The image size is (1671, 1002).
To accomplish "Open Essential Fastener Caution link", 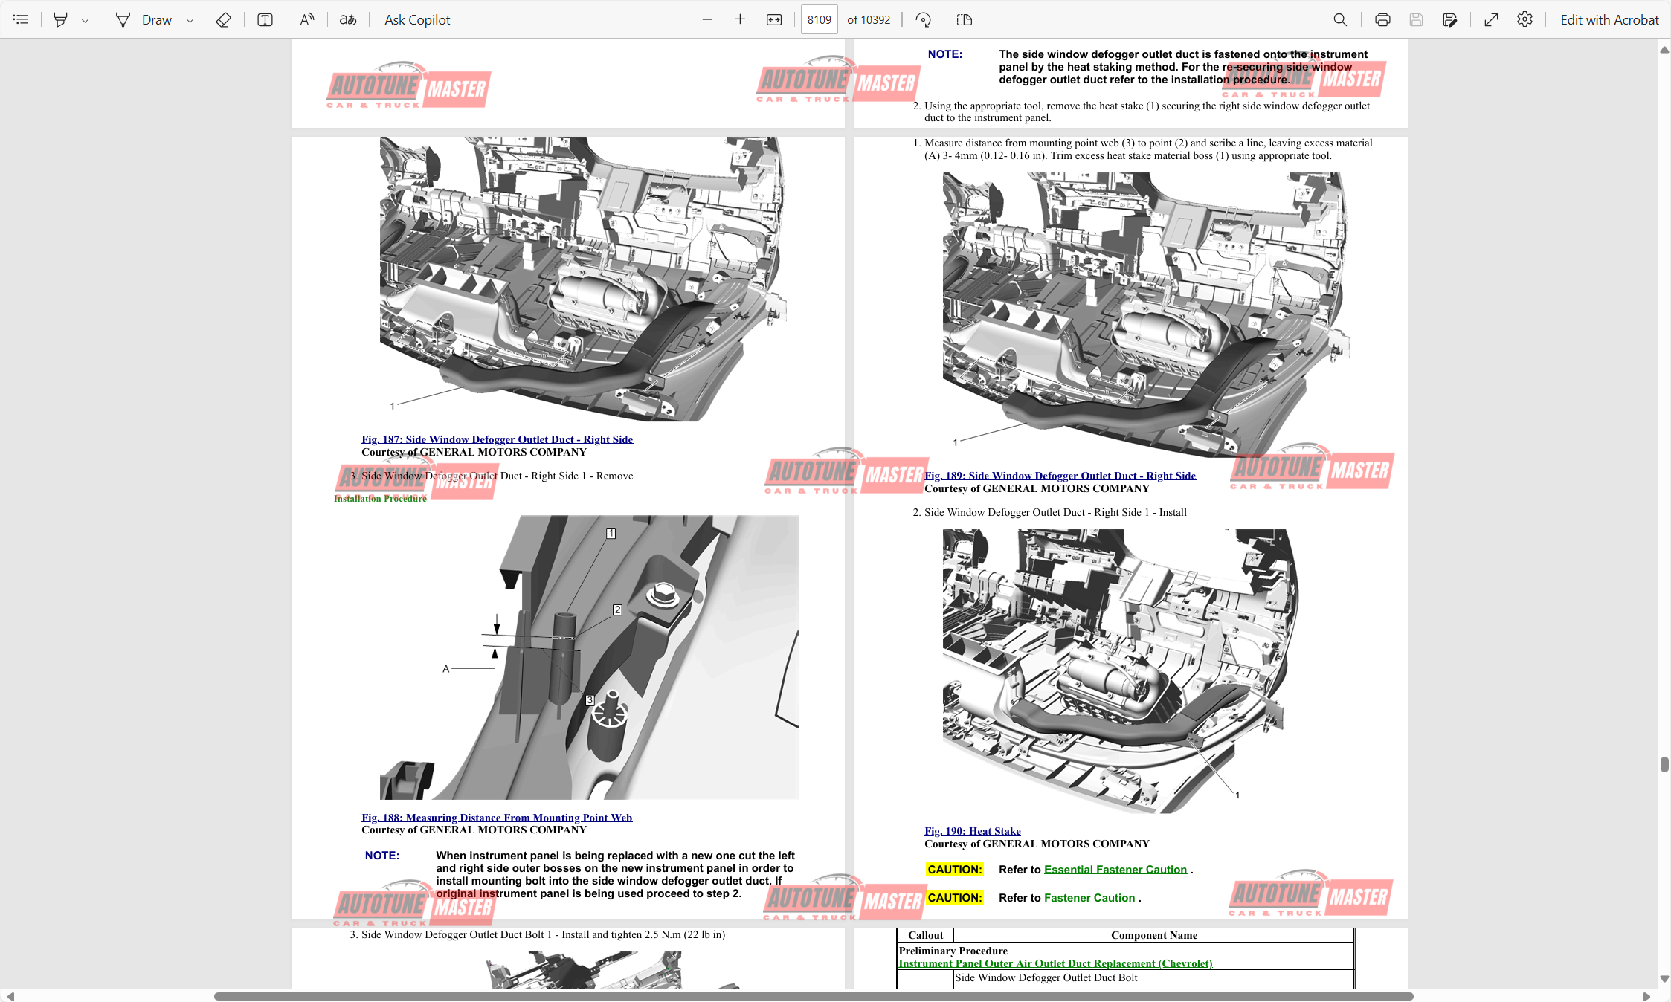I will (x=1115, y=869).
